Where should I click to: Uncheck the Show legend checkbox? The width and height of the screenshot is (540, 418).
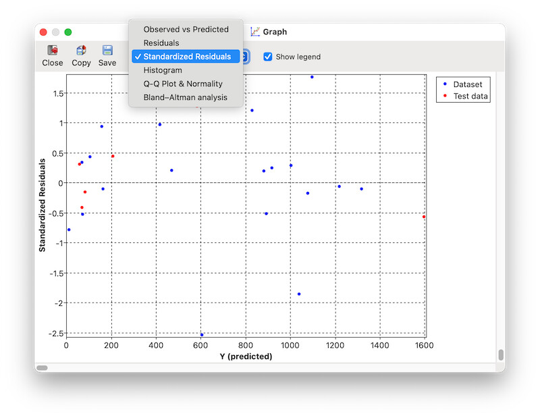pos(267,57)
